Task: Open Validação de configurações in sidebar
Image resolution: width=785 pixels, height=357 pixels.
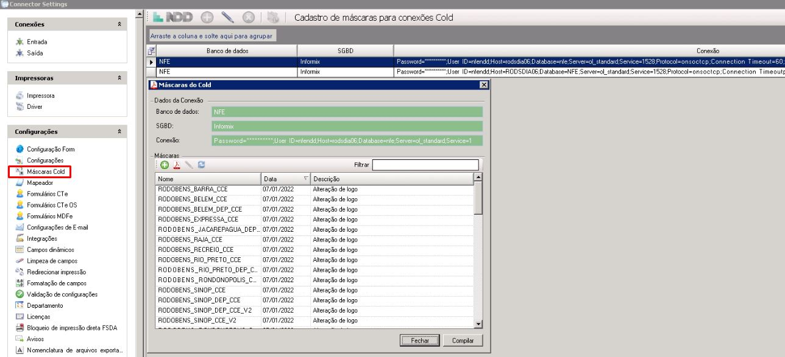Action: click(62, 294)
